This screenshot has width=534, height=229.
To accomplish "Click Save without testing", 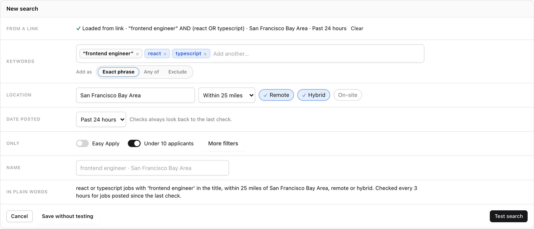I will pyautogui.click(x=67, y=216).
